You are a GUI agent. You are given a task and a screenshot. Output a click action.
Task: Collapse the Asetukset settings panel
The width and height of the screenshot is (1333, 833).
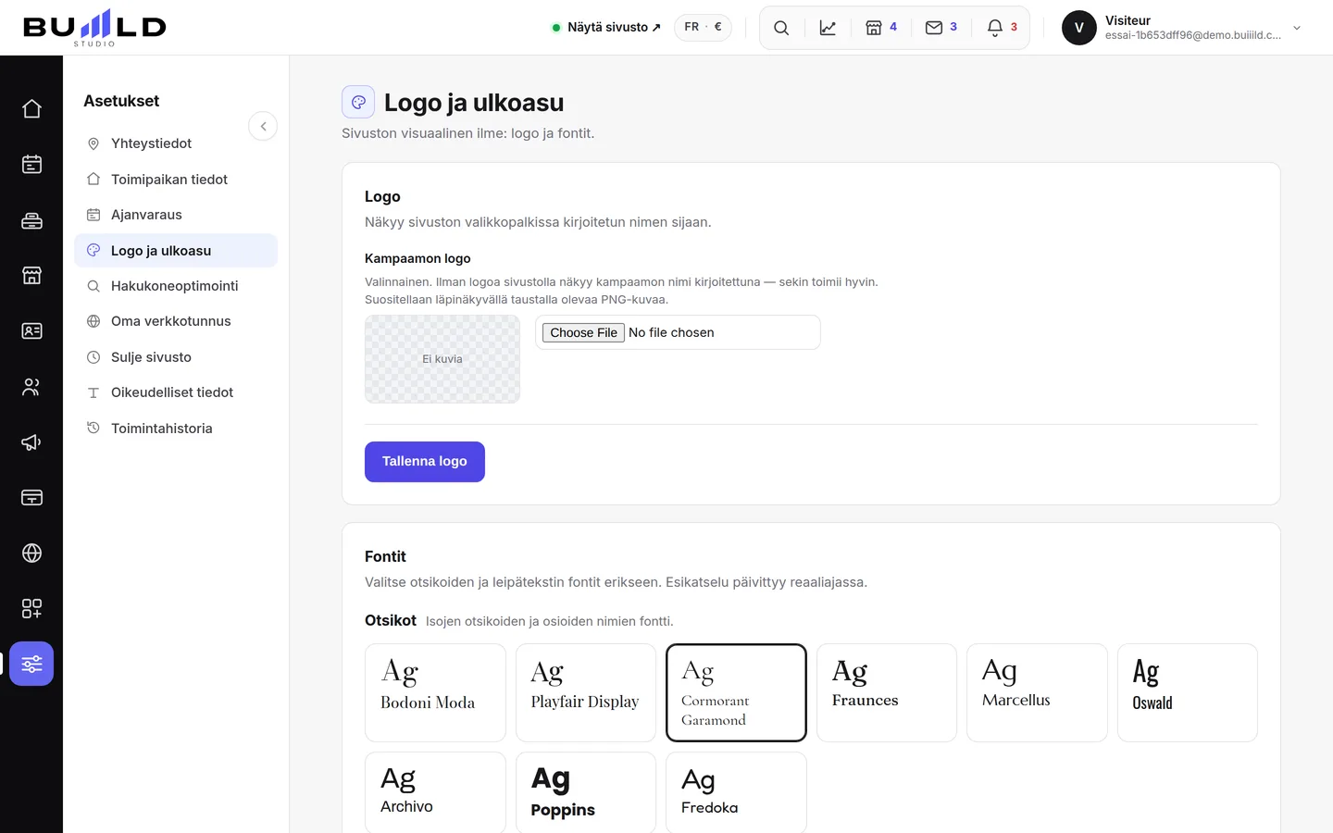(x=263, y=127)
